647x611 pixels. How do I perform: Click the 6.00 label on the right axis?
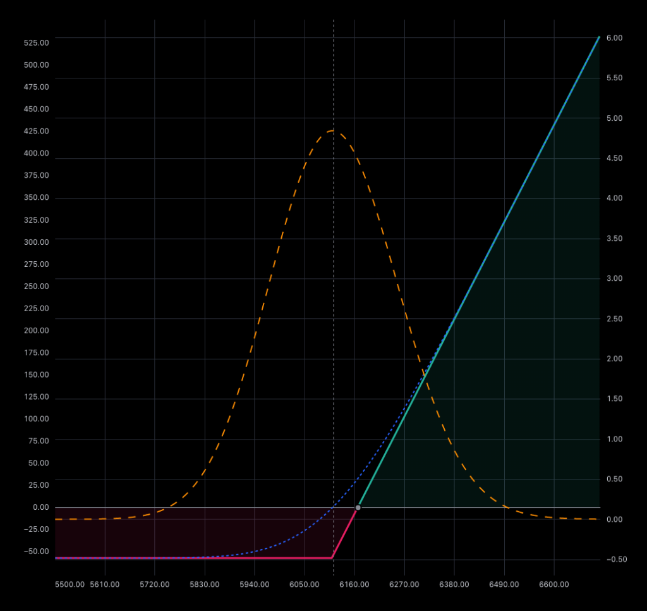(614, 38)
